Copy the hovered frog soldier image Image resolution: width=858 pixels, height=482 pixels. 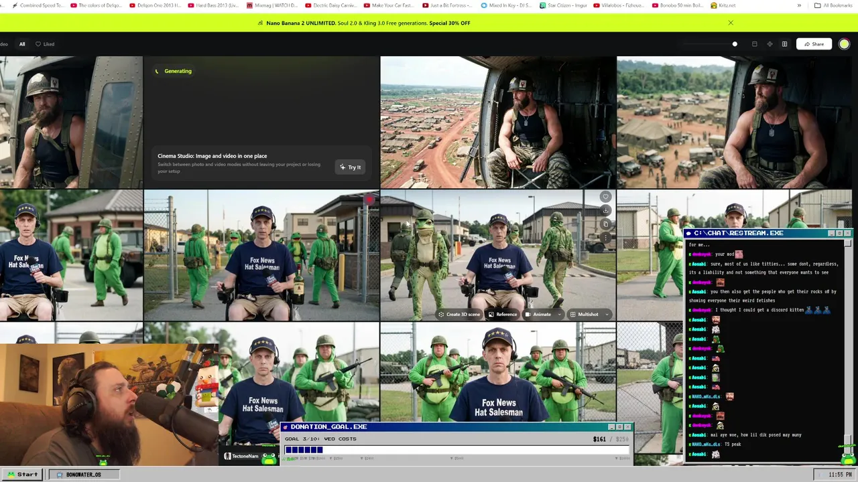pos(605,224)
